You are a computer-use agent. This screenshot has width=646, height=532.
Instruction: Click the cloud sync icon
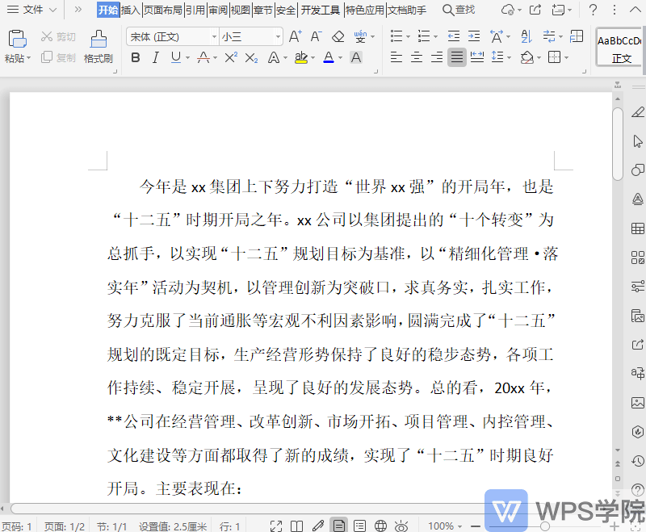pos(508,10)
